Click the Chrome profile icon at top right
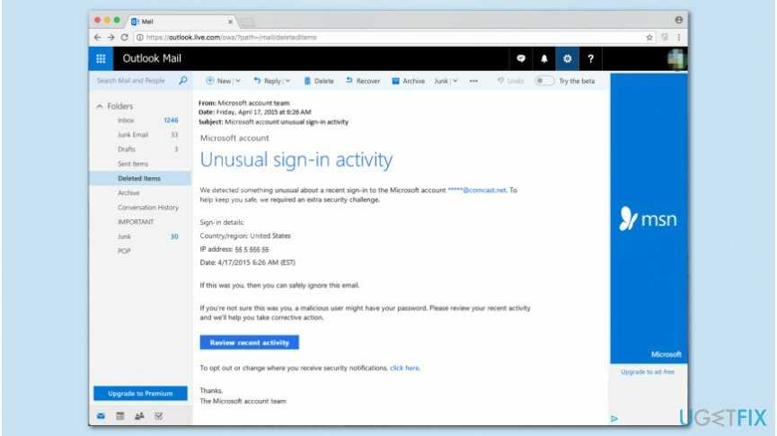777x436 pixels. tap(678, 20)
